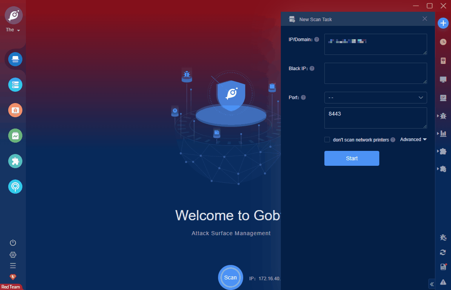Open the 'The' workspace dropdown
The width and height of the screenshot is (451, 290).
coord(13,30)
